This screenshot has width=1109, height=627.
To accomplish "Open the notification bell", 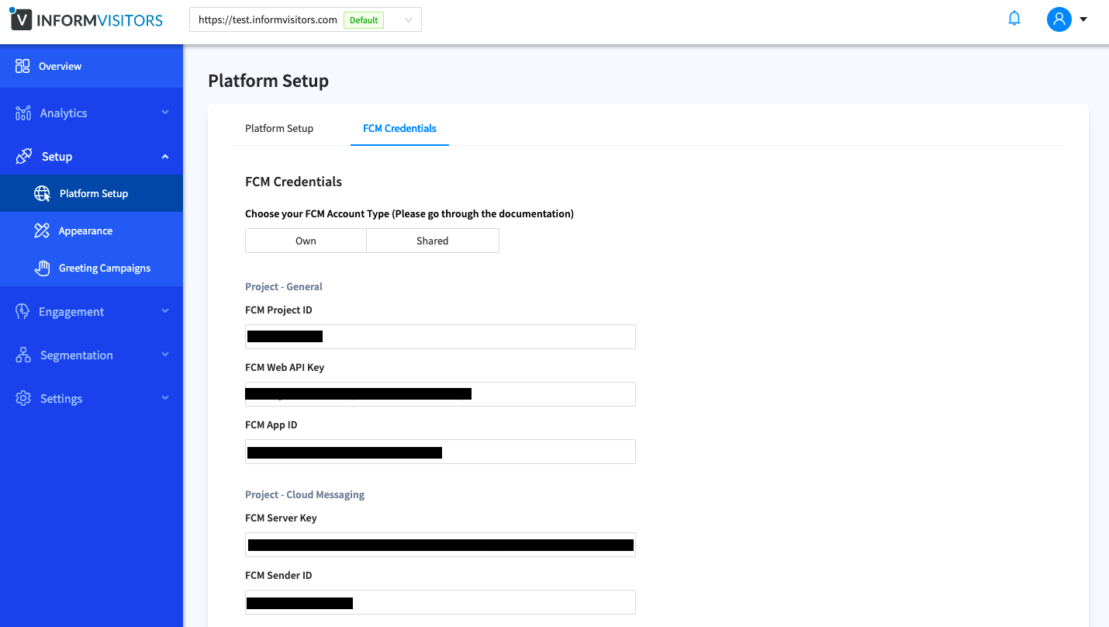I will point(1014,19).
